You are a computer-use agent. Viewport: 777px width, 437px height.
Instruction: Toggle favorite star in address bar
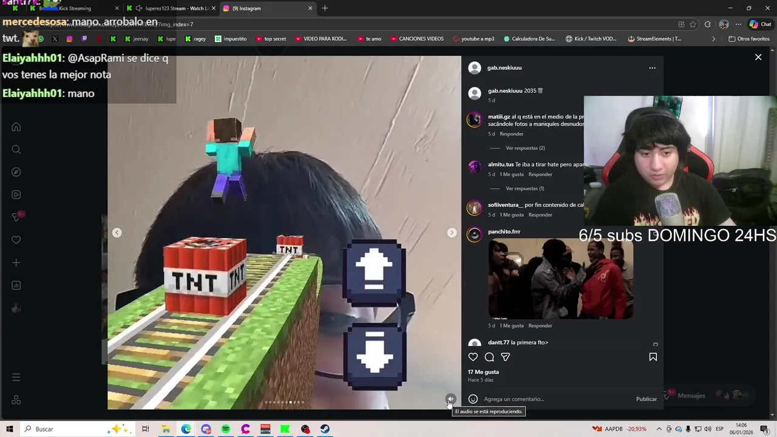click(x=693, y=24)
